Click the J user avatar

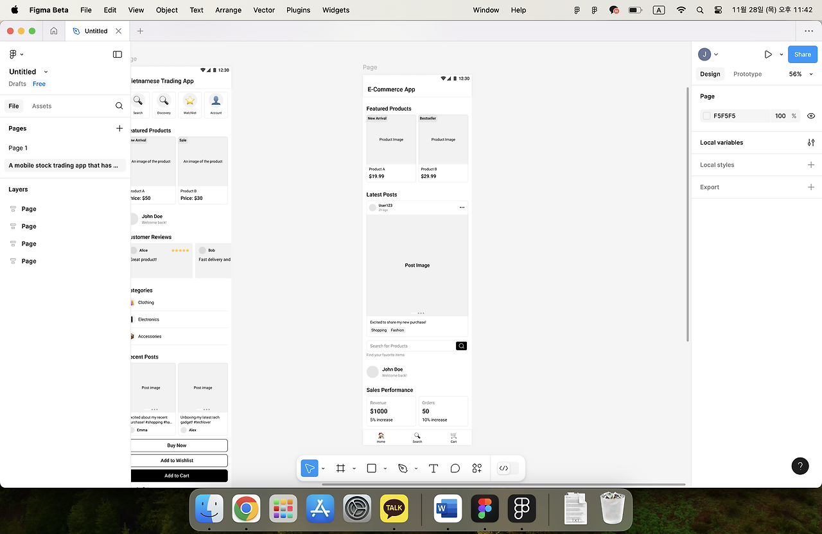(704, 55)
